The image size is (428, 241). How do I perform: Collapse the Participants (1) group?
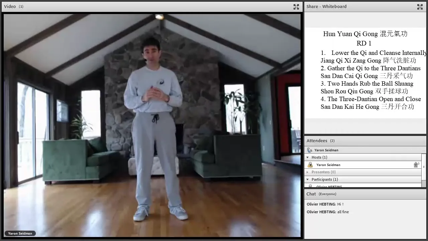coord(308,179)
